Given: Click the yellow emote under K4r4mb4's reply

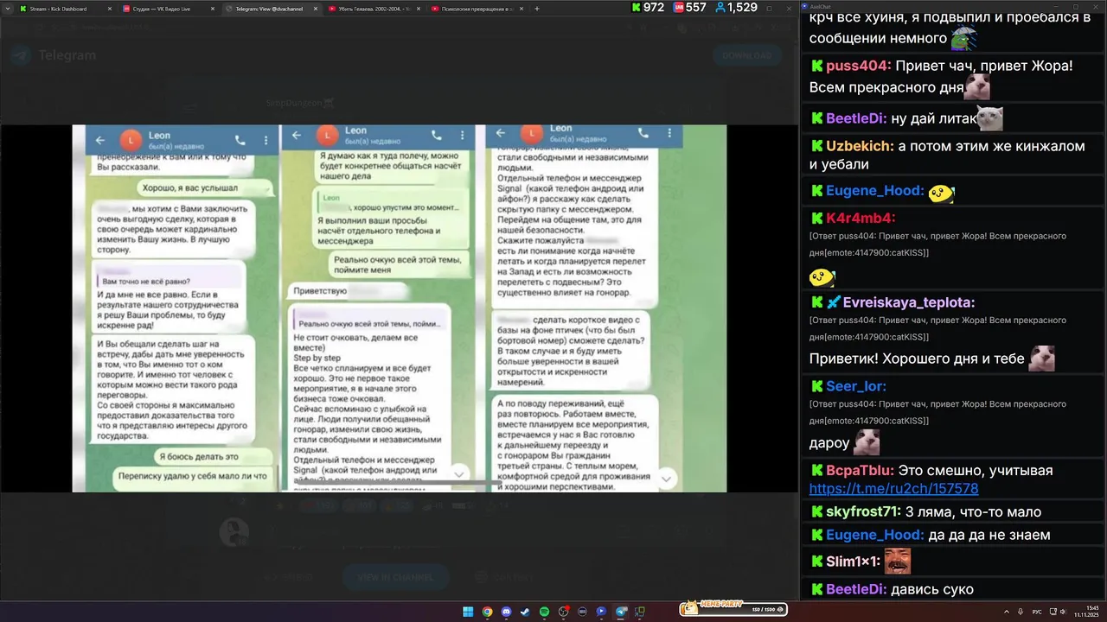Looking at the screenshot, I should tap(822, 276).
